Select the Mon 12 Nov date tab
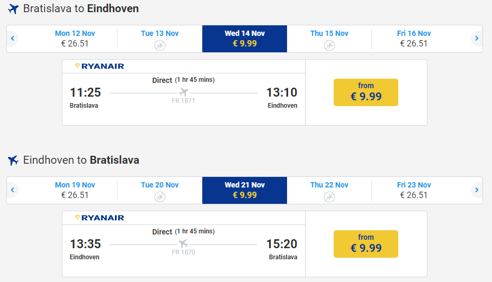Viewport: 492px width, 282px height. [x=75, y=39]
